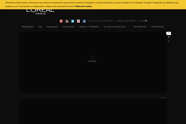Select slide 1 page indicator
This screenshot has height=124, width=186.
tap(169, 33)
